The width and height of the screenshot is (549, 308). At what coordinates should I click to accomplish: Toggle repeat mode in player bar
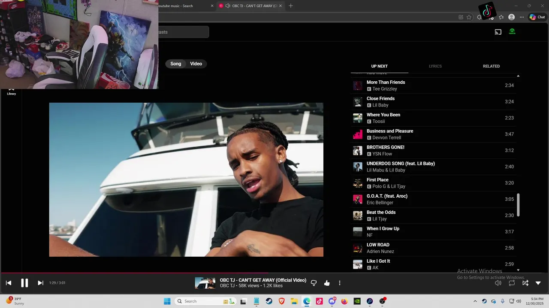pyautogui.click(x=512, y=283)
